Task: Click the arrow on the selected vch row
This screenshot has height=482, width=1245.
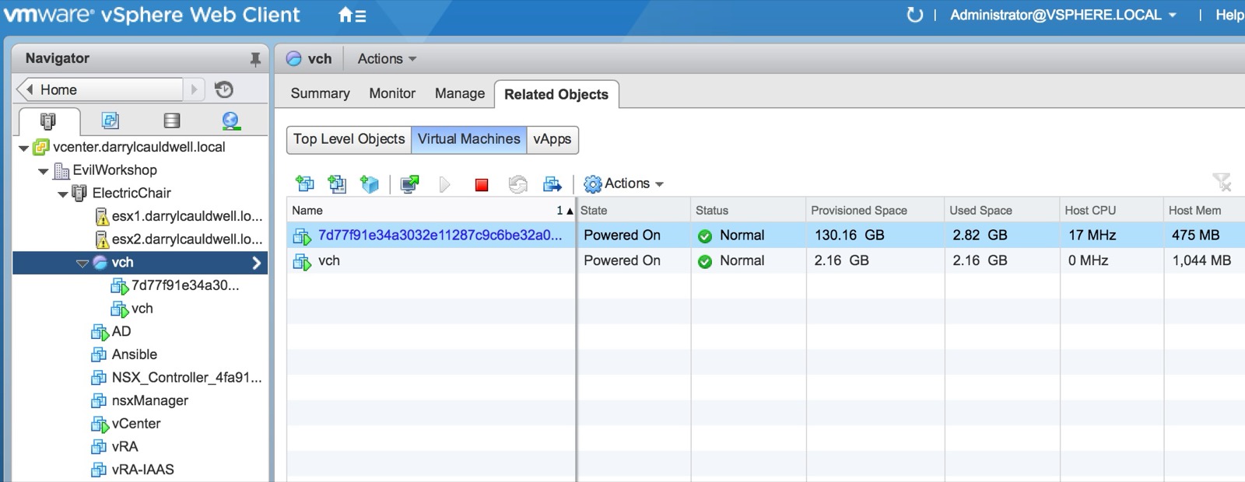Action: coord(257,264)
